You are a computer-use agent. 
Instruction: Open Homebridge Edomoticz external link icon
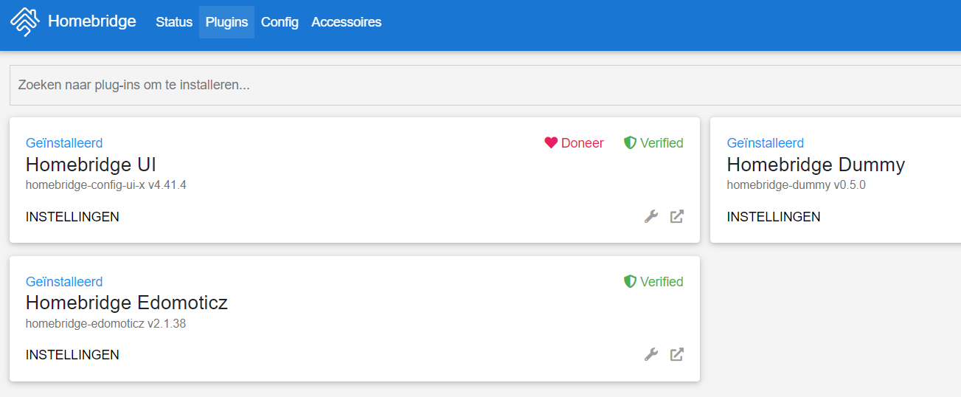tap(676, 355)
